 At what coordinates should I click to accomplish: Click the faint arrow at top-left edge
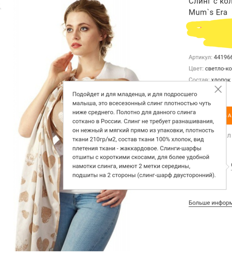point(1,7)
